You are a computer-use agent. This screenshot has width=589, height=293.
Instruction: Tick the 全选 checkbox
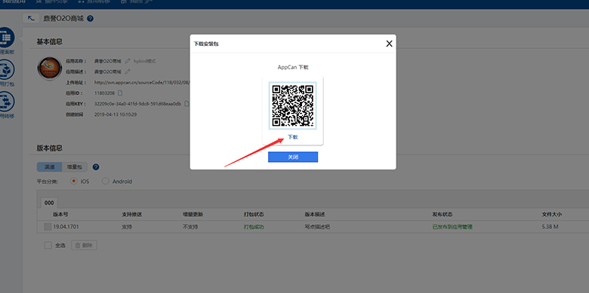[x=48, y=246]
